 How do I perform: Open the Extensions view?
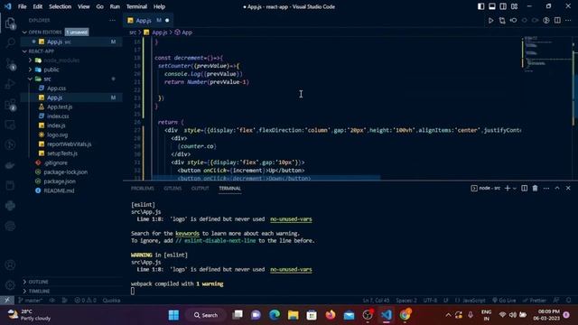10,105
